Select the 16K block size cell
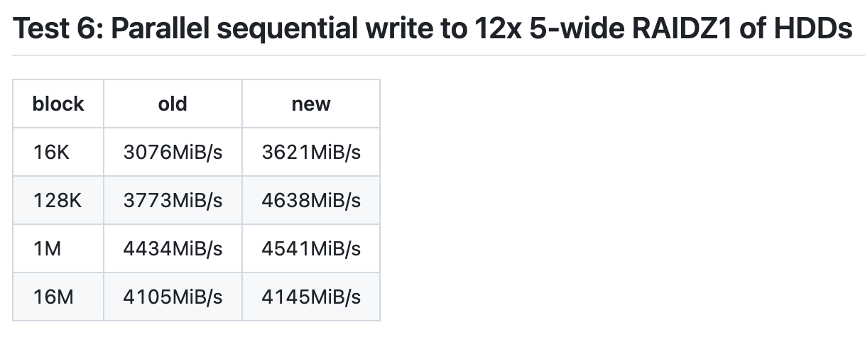 (51, 152)
